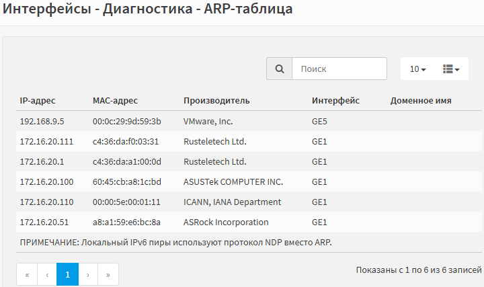This screenshot has height=287, width=484.
Task: Go to previous page with ‹ button
Action: click(x=47, y=275)
